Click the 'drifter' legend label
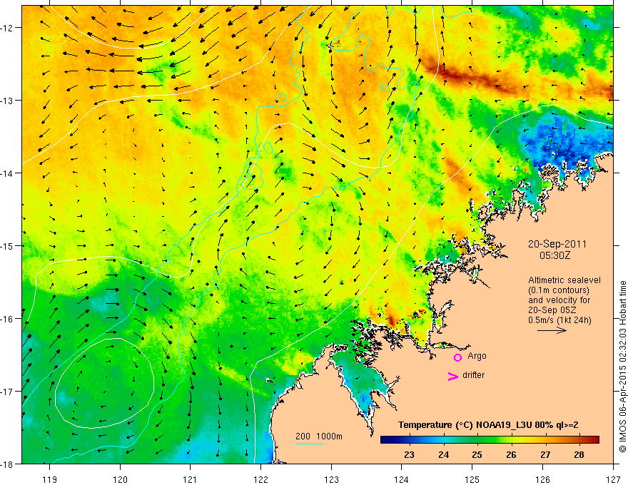The image size is (628, 485). click(x=473, y=375)
